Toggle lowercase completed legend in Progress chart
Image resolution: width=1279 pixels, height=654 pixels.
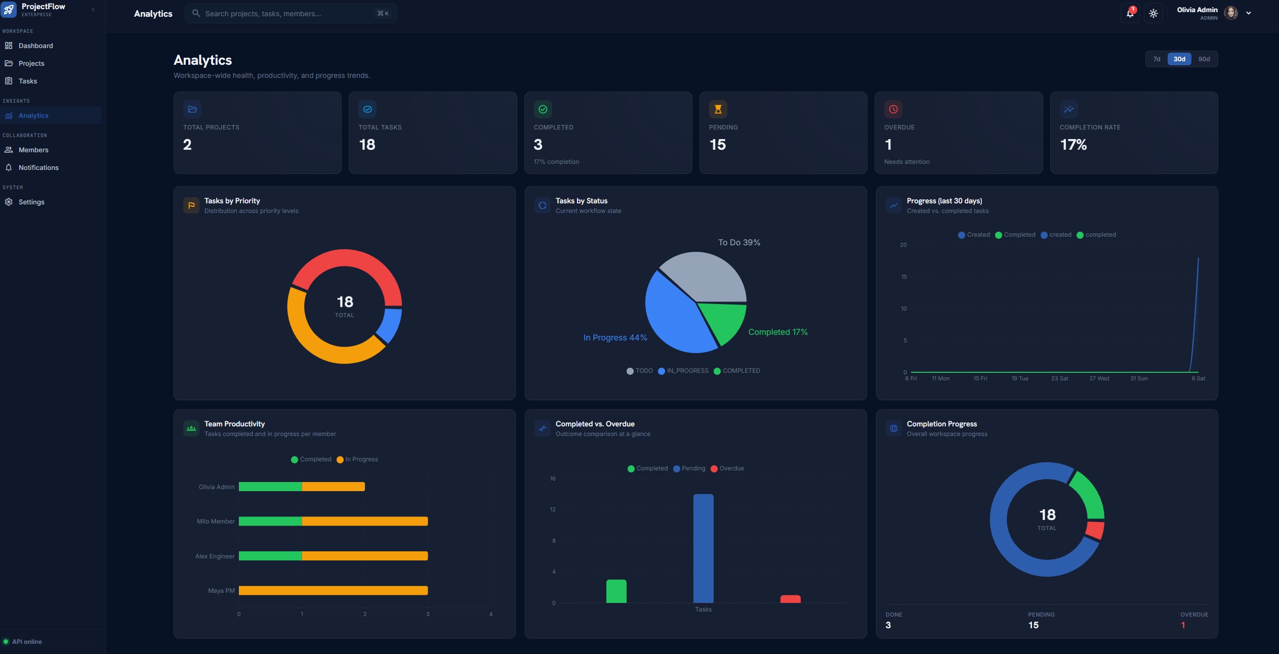pos(1096,235)
